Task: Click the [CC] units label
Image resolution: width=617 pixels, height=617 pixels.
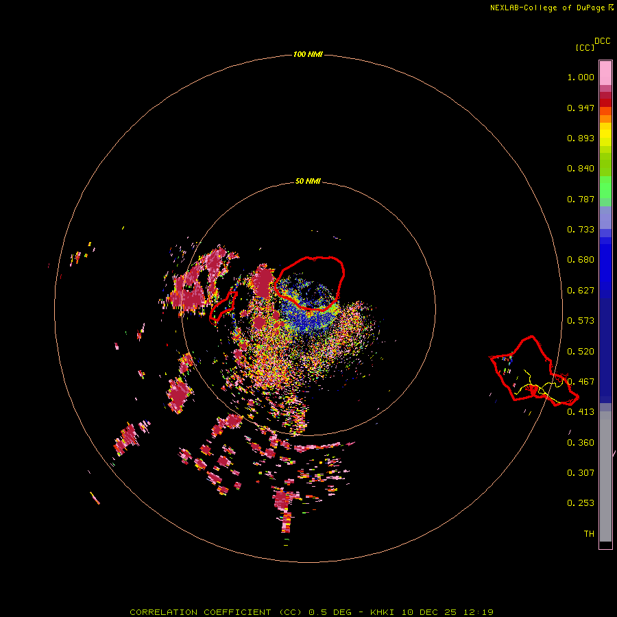Action: 585,47
